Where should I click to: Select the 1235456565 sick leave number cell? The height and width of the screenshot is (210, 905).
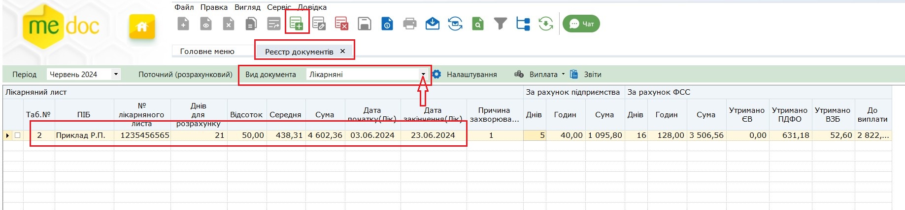[x=142, y=135]
